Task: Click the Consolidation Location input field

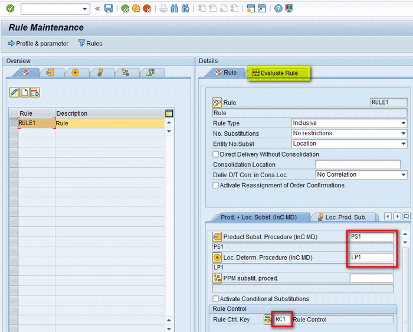Action: tap(358, 164)
